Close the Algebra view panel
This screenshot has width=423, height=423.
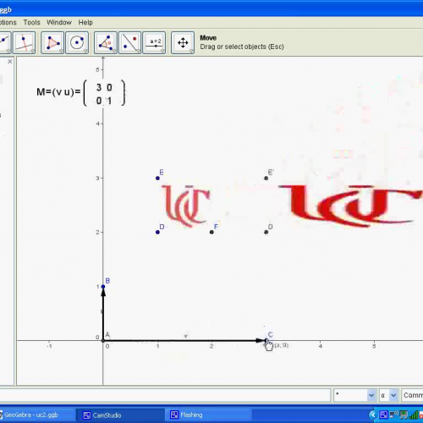point(10,61)
